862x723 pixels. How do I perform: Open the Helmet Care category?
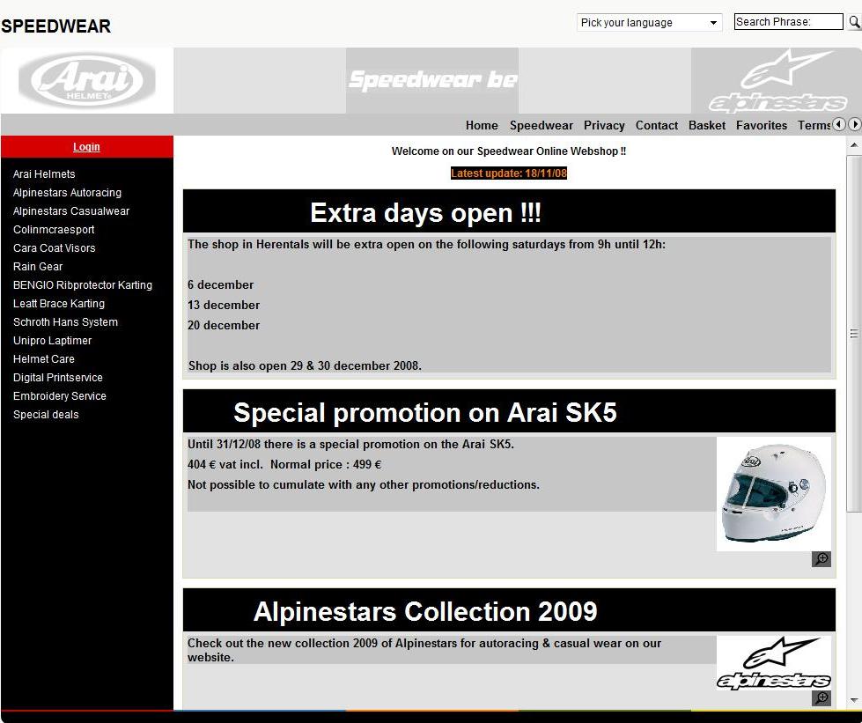tap(43, 359)
